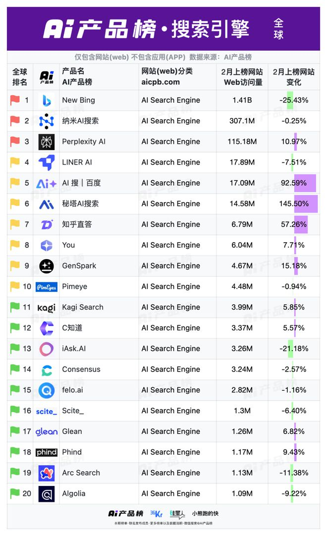Click the Algolia logo icon
The height and width of the screenshot is (536, 327).
[x=47, y=494]
